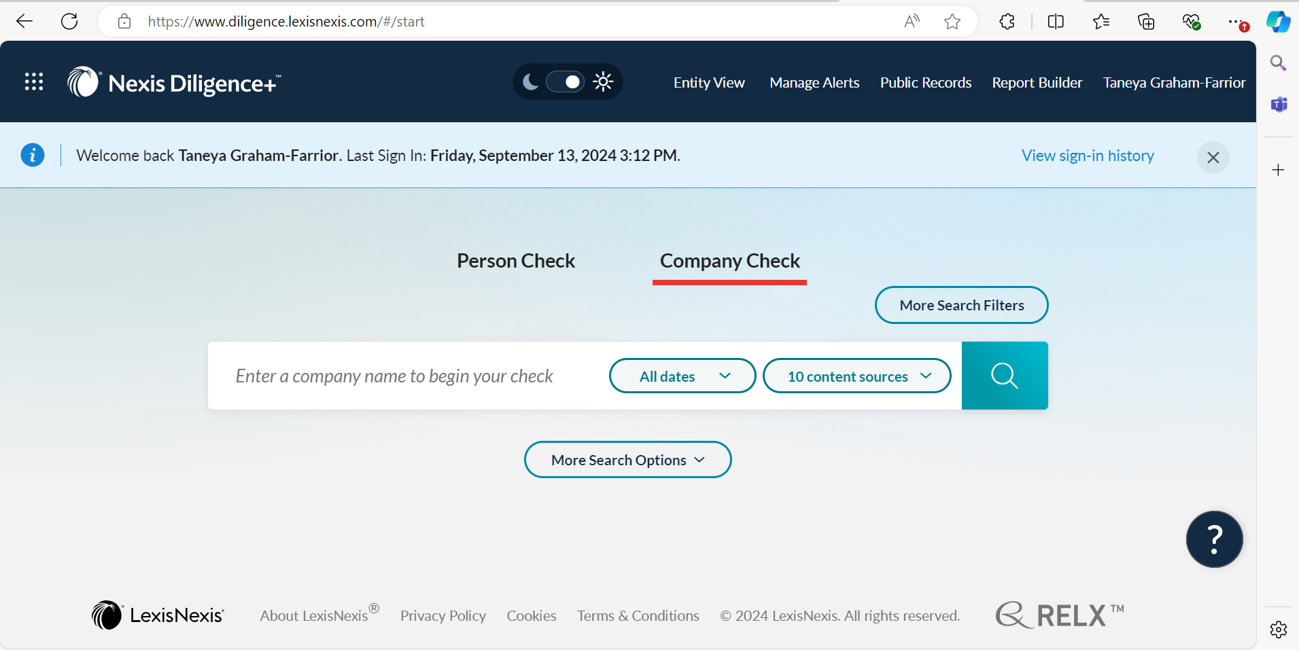Screen dimensions: 1299x650
Task: Open Manage Alerts
Action: [814, 83]
